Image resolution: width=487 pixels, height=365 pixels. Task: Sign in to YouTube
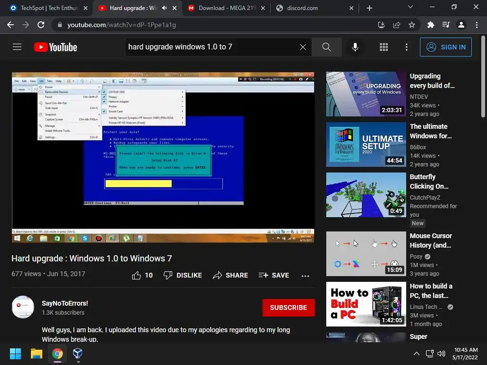coord(446,47)
